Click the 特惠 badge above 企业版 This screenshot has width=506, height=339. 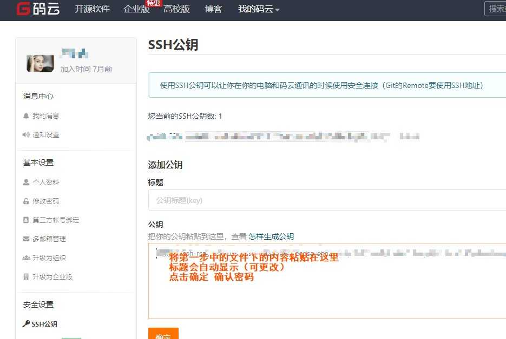tap(152, 3)
